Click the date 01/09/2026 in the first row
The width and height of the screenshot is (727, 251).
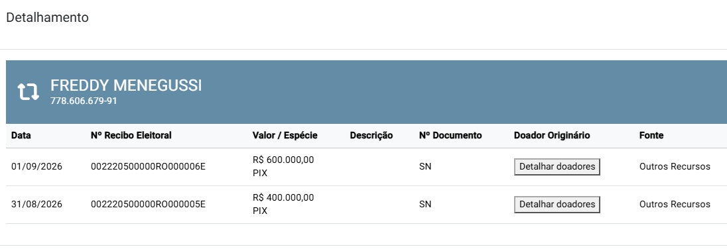coord(36,167)
